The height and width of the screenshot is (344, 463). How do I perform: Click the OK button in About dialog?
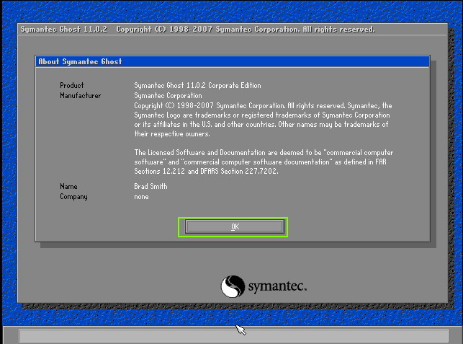tap(235, 227)
